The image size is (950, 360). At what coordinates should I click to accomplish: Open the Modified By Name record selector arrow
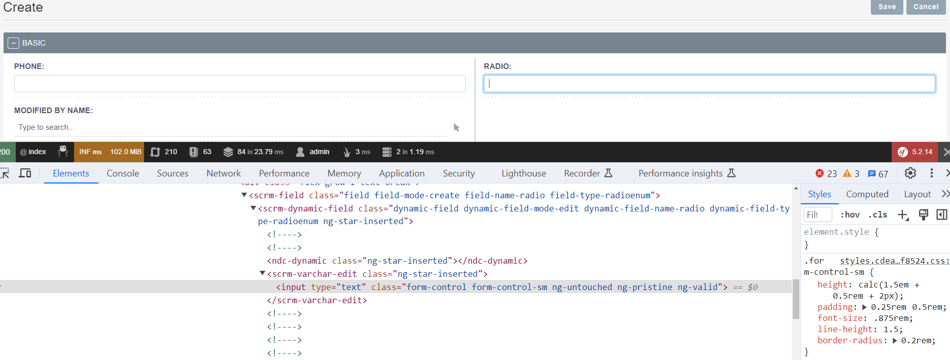[x=456, y=128]
